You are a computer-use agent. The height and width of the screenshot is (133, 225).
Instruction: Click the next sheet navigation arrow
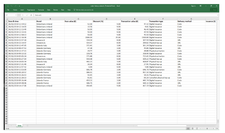11,126
